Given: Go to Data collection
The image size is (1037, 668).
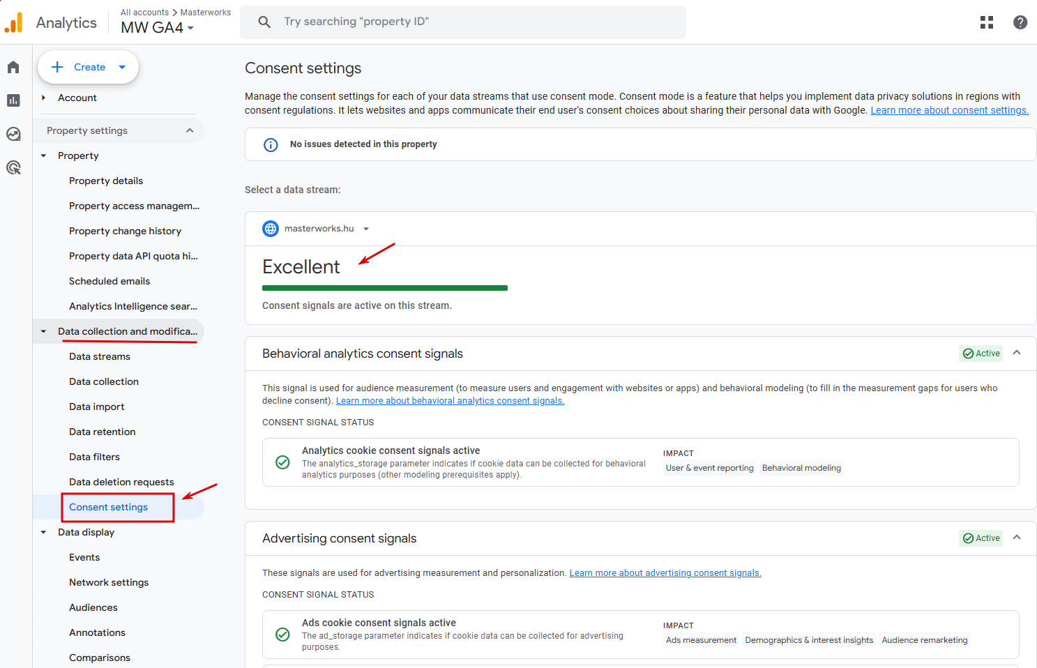Looking at the screenshot, I should [104, 381].
